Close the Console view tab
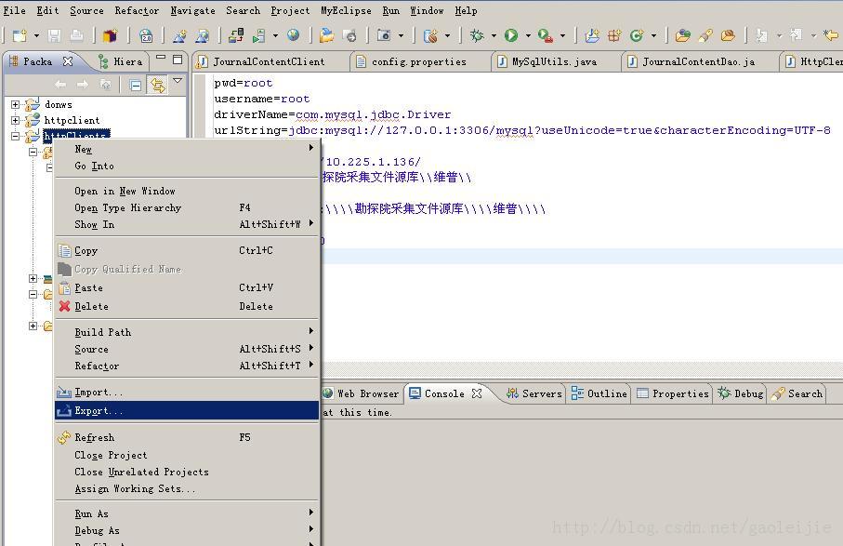843x546 pixels. [x=477, y=393]
